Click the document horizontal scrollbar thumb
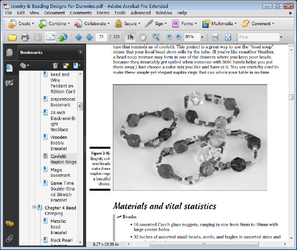 (x=204, y=244)
